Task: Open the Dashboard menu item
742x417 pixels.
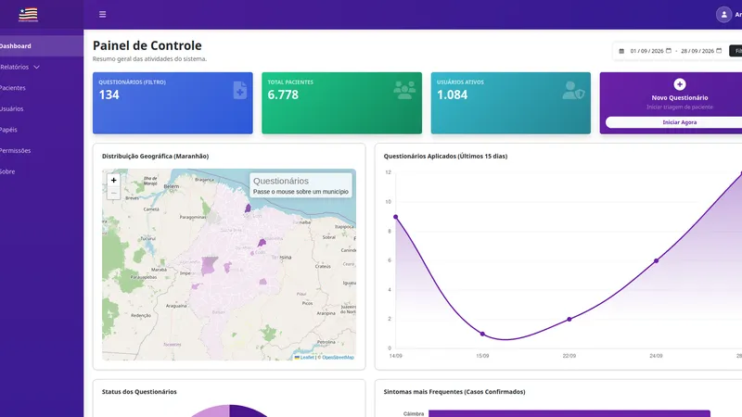Action: point(42,45)
